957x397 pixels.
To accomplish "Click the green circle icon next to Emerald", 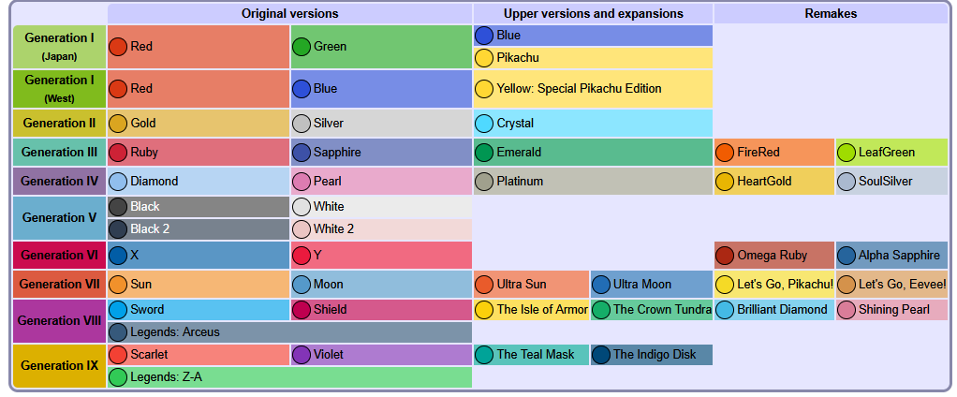I will coord(484,153).
